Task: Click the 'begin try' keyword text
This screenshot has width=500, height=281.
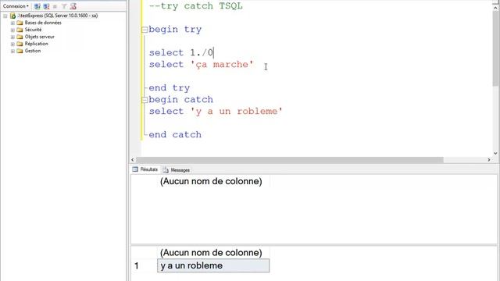Action: (x=175, y=30)
